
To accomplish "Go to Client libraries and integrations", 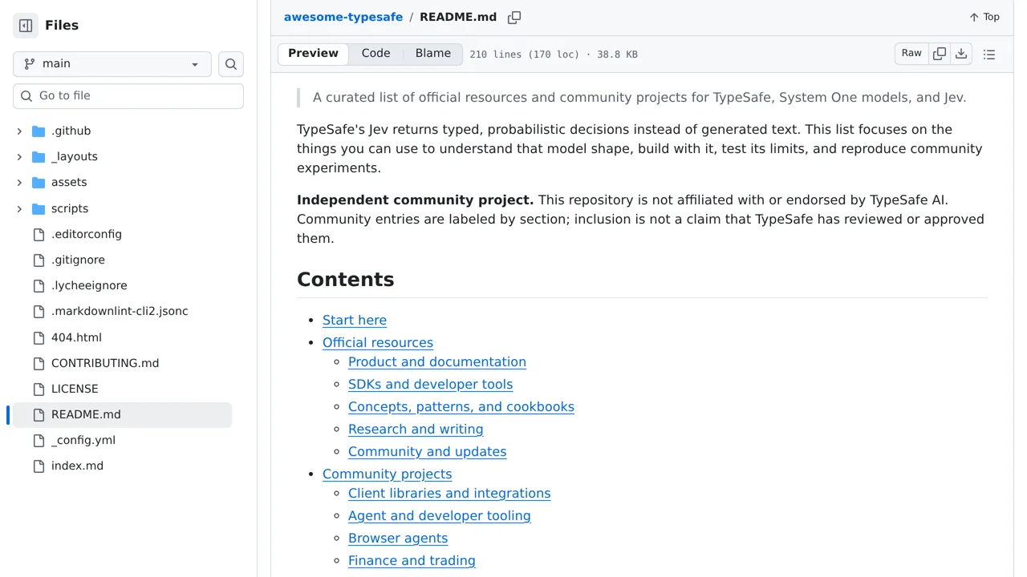I will pyautogui.click(x=449, y=493).
